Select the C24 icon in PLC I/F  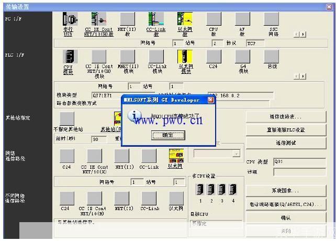coord(214,57)
